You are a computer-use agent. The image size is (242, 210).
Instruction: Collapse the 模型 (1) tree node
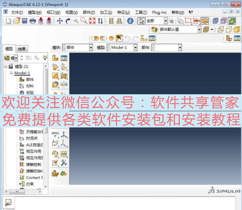[x=6, y=66]
